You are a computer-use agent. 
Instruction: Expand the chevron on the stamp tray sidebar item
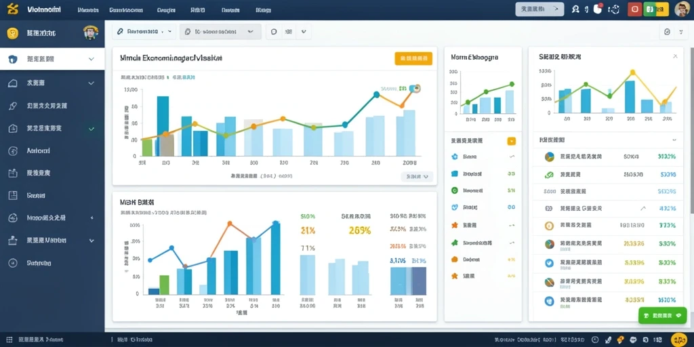91,241
